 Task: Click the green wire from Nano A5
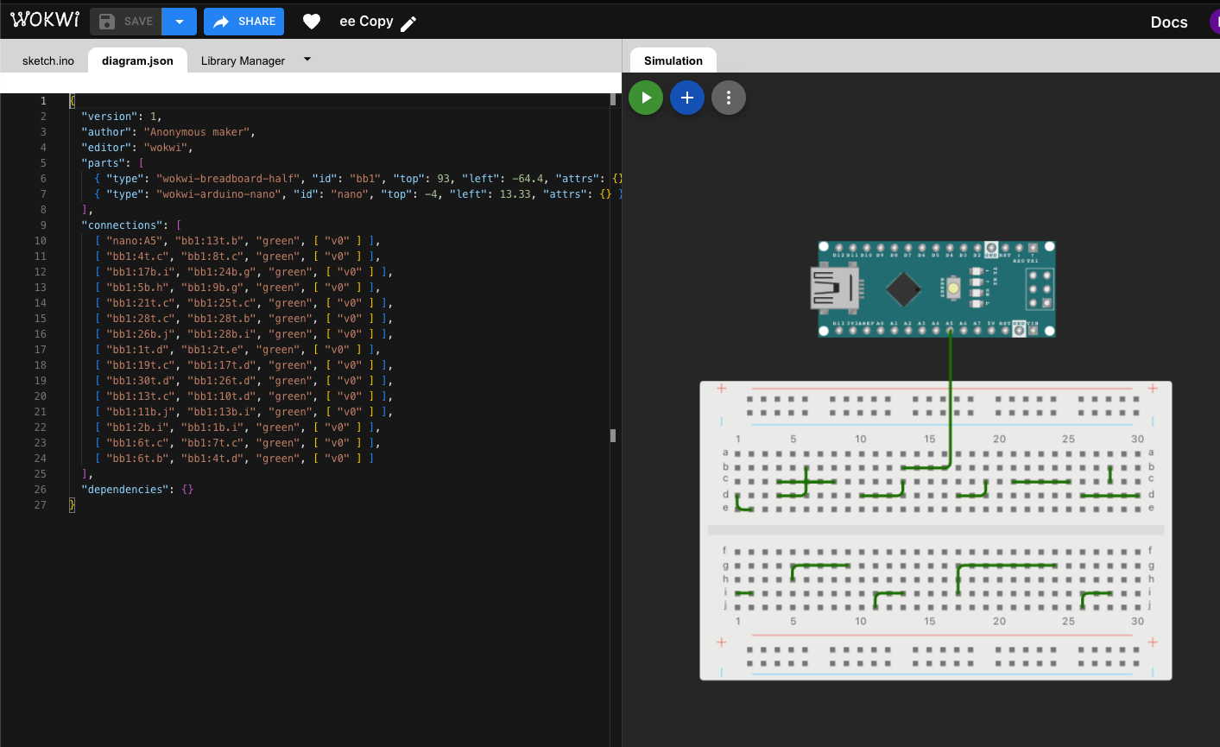point(951,397)
